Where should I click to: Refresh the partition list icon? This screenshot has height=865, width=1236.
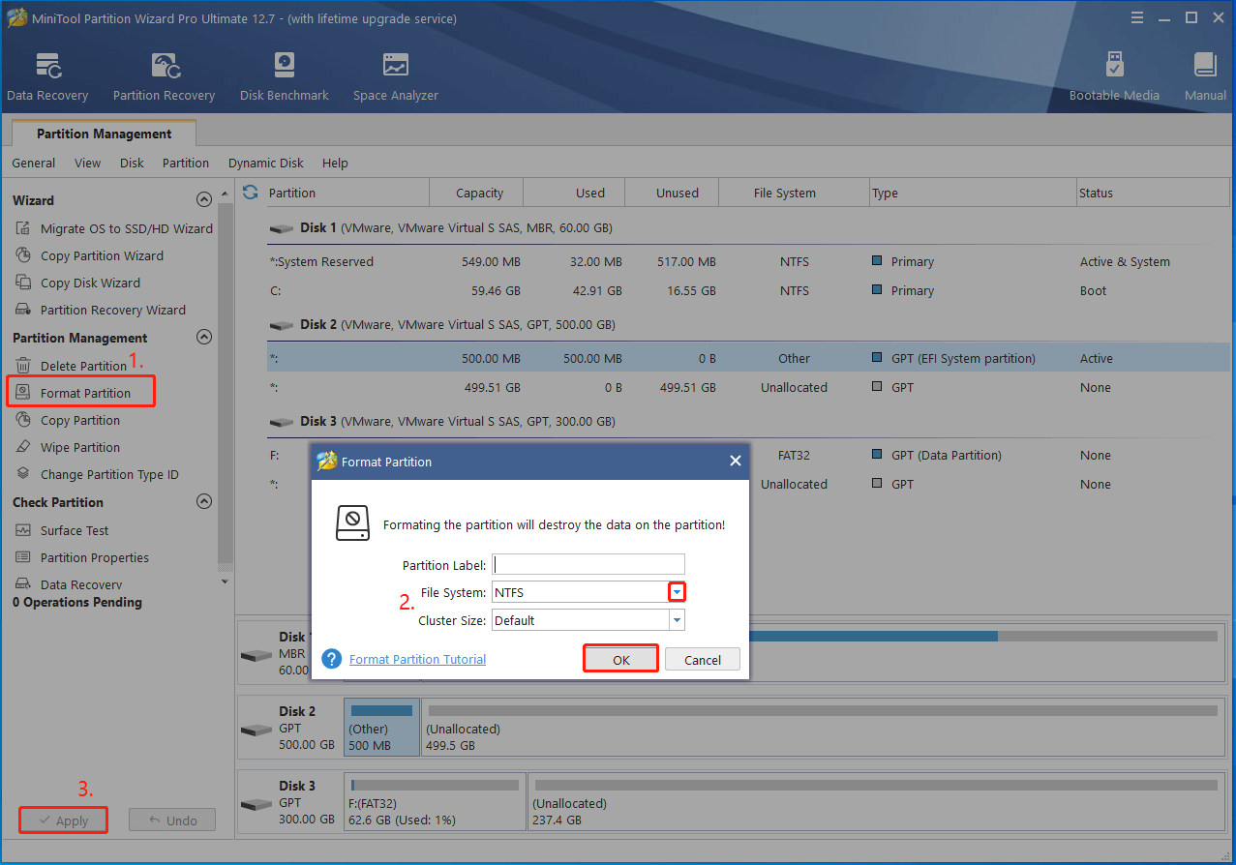pos(251,193)
